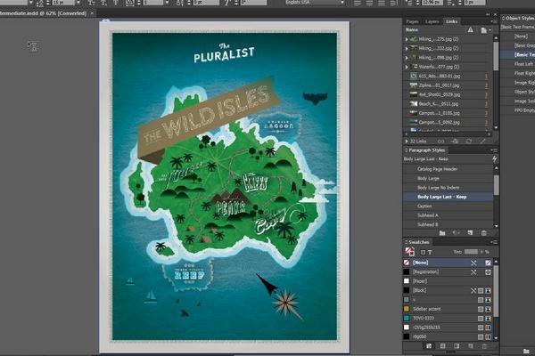535x356 pixels.
Task: Close the Converted document tab
Action: (x=92, y=13)
